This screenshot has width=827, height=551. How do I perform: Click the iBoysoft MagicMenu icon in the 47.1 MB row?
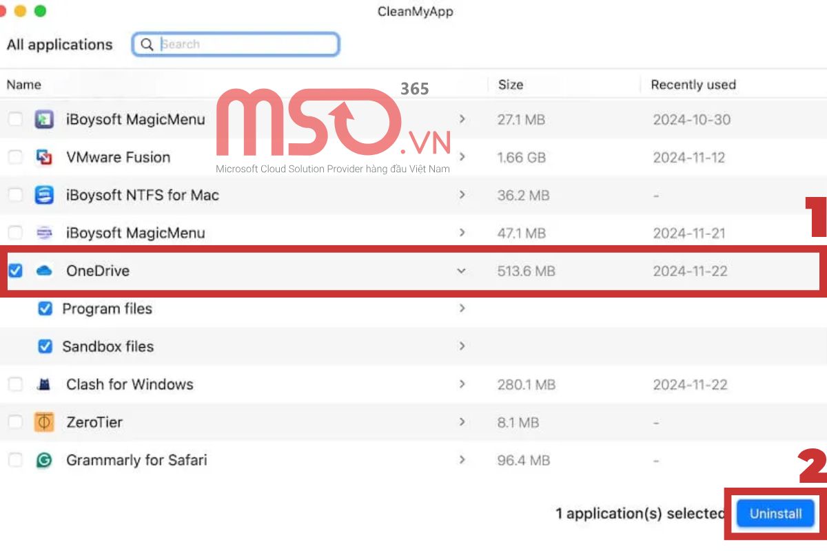click(x=44, y=233)
